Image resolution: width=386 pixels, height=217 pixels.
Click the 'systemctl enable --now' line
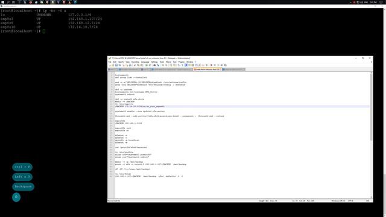tap(140, 111)
